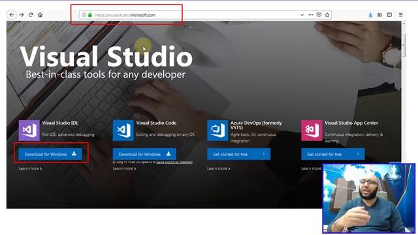The image size is (418, 235).
Task: Open the license and privacy statement link
Action: tap(174, 163)
